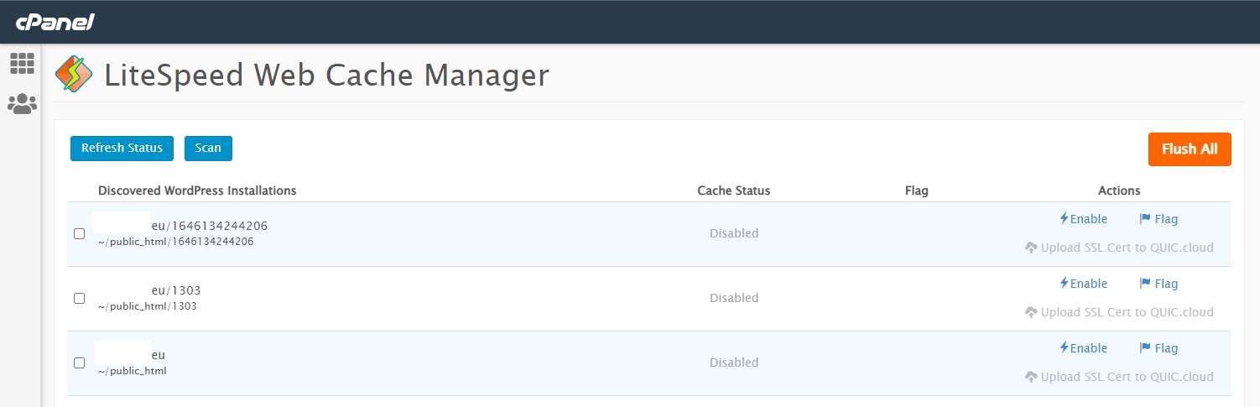Flag the ~/public_html root installation

tap(1158, 348)
